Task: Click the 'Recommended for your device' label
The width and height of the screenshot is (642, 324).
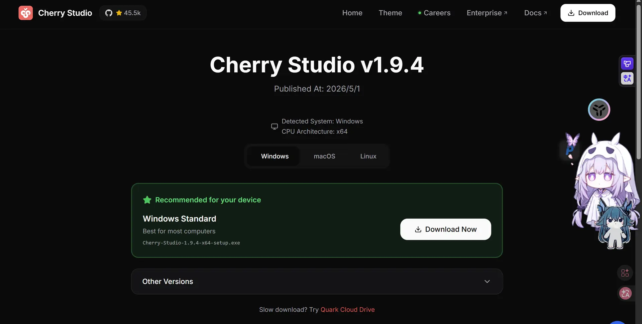Action: (208, 200)
